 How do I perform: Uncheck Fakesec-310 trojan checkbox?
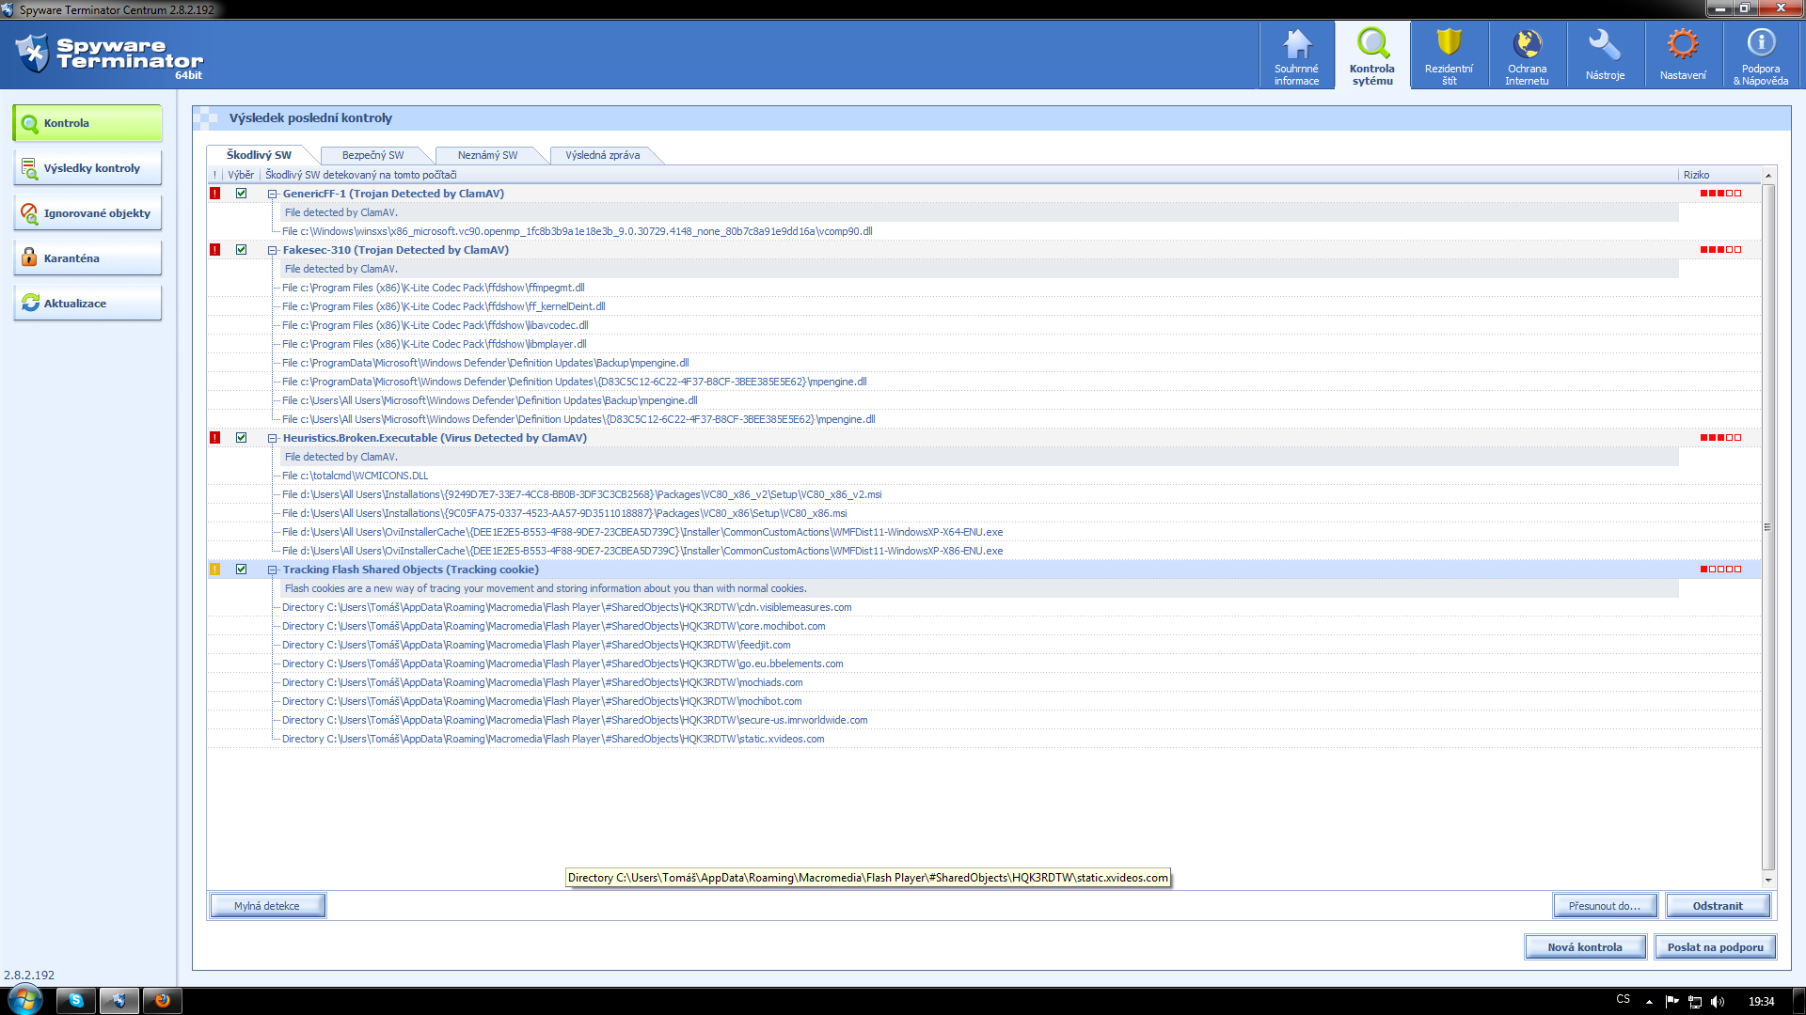242,250
